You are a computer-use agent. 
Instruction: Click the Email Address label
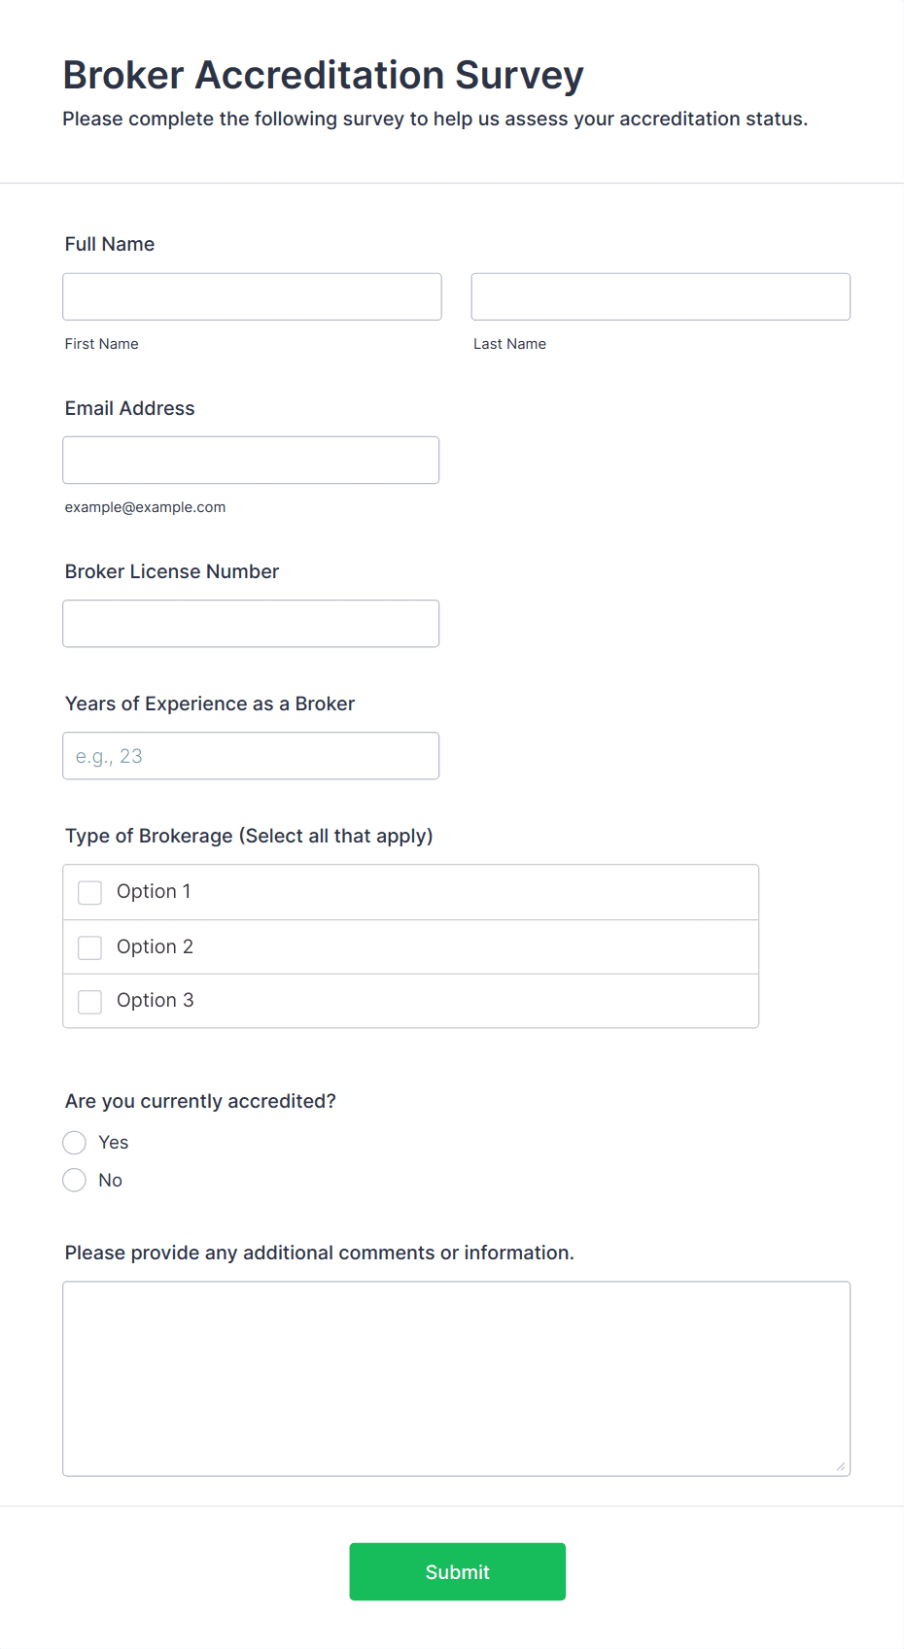[130, 408]
